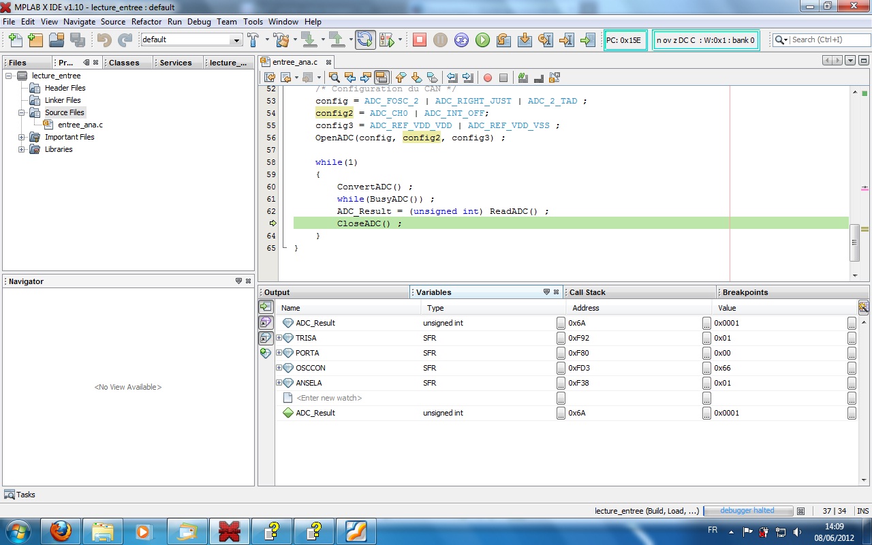Open the Debug menu
This screenshot has width=872, height=545.
coord(199,22)
